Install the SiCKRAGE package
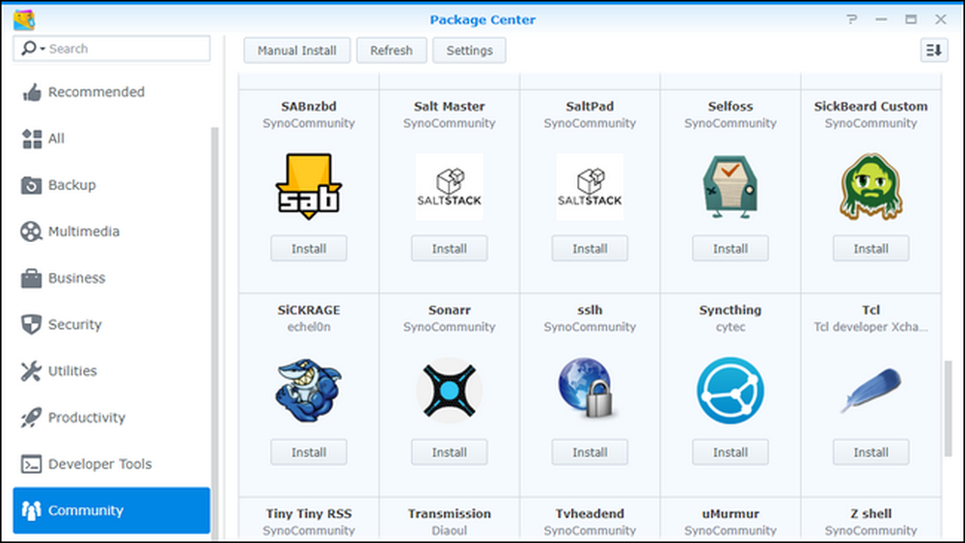The image size is (965, 543). tap(309, 452)
